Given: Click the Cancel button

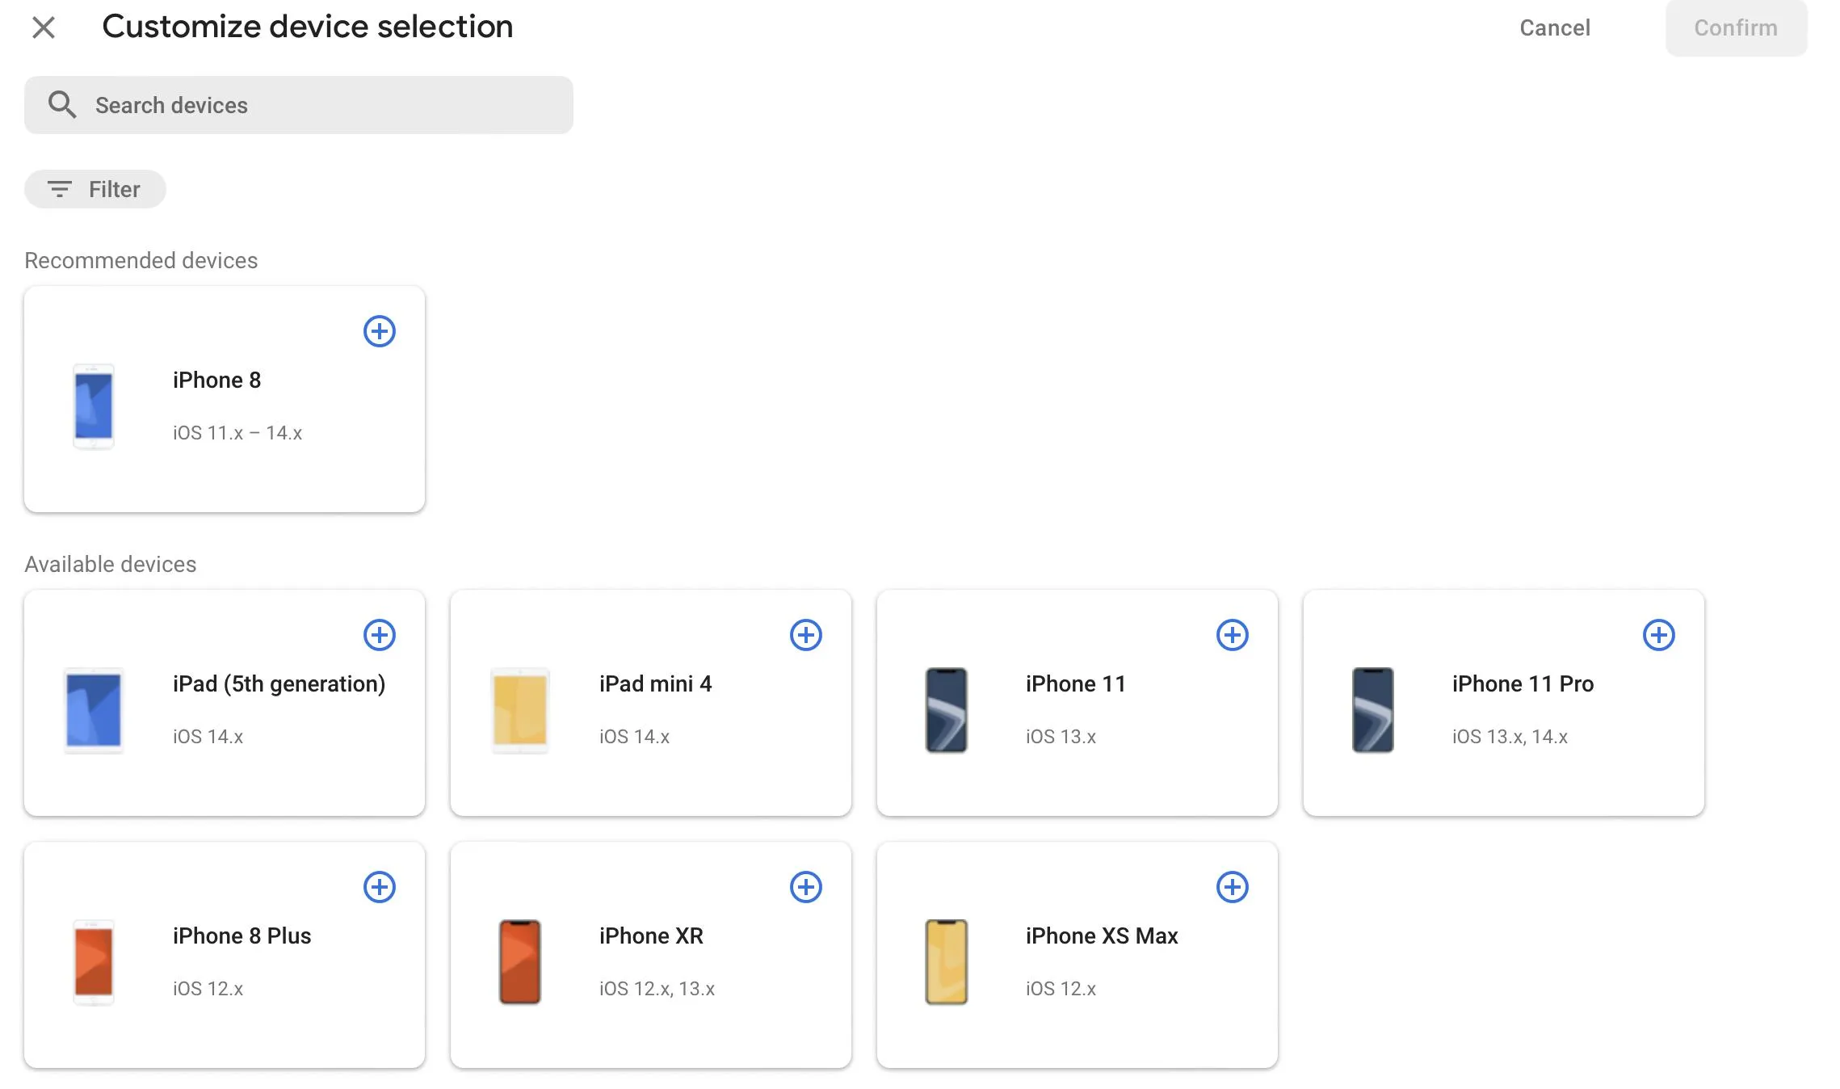Looking at the screenshot, I should click(1554, 27).
